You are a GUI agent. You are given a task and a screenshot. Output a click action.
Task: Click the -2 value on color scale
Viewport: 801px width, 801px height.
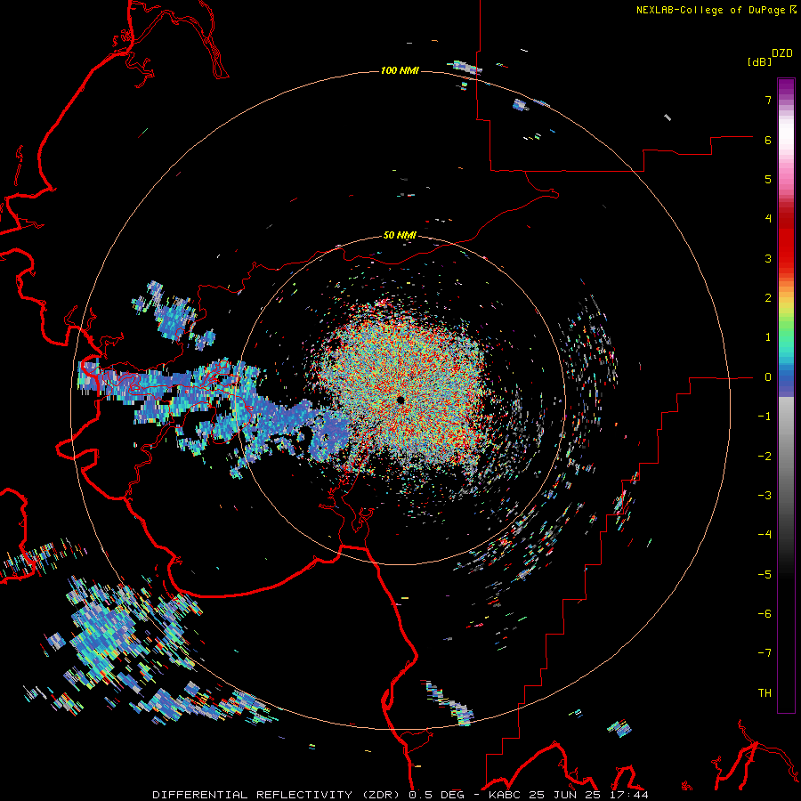765,456
